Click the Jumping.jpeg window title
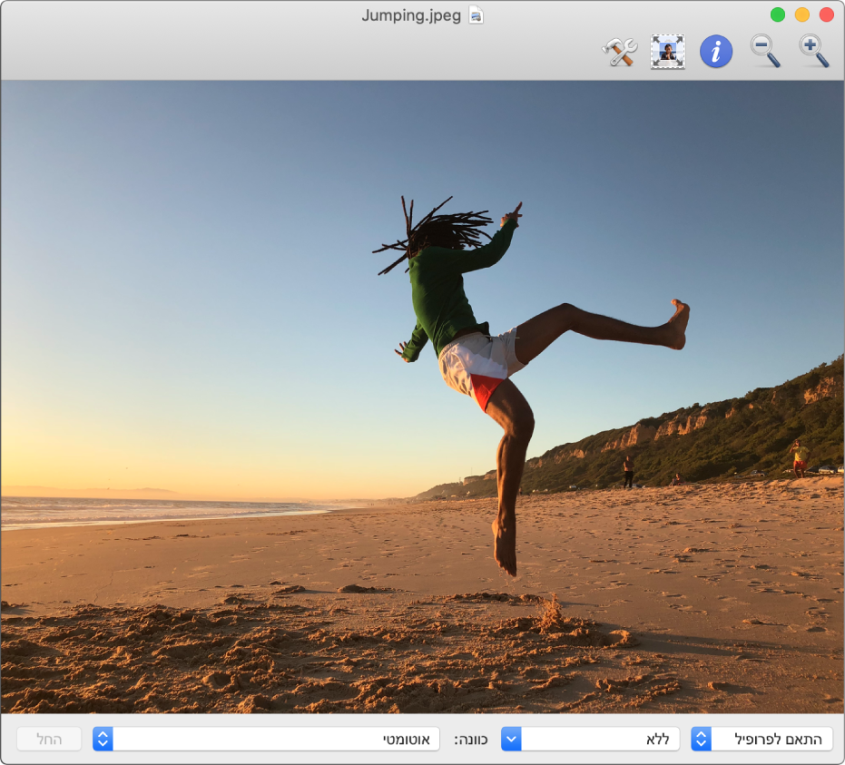 pos(411,15)
